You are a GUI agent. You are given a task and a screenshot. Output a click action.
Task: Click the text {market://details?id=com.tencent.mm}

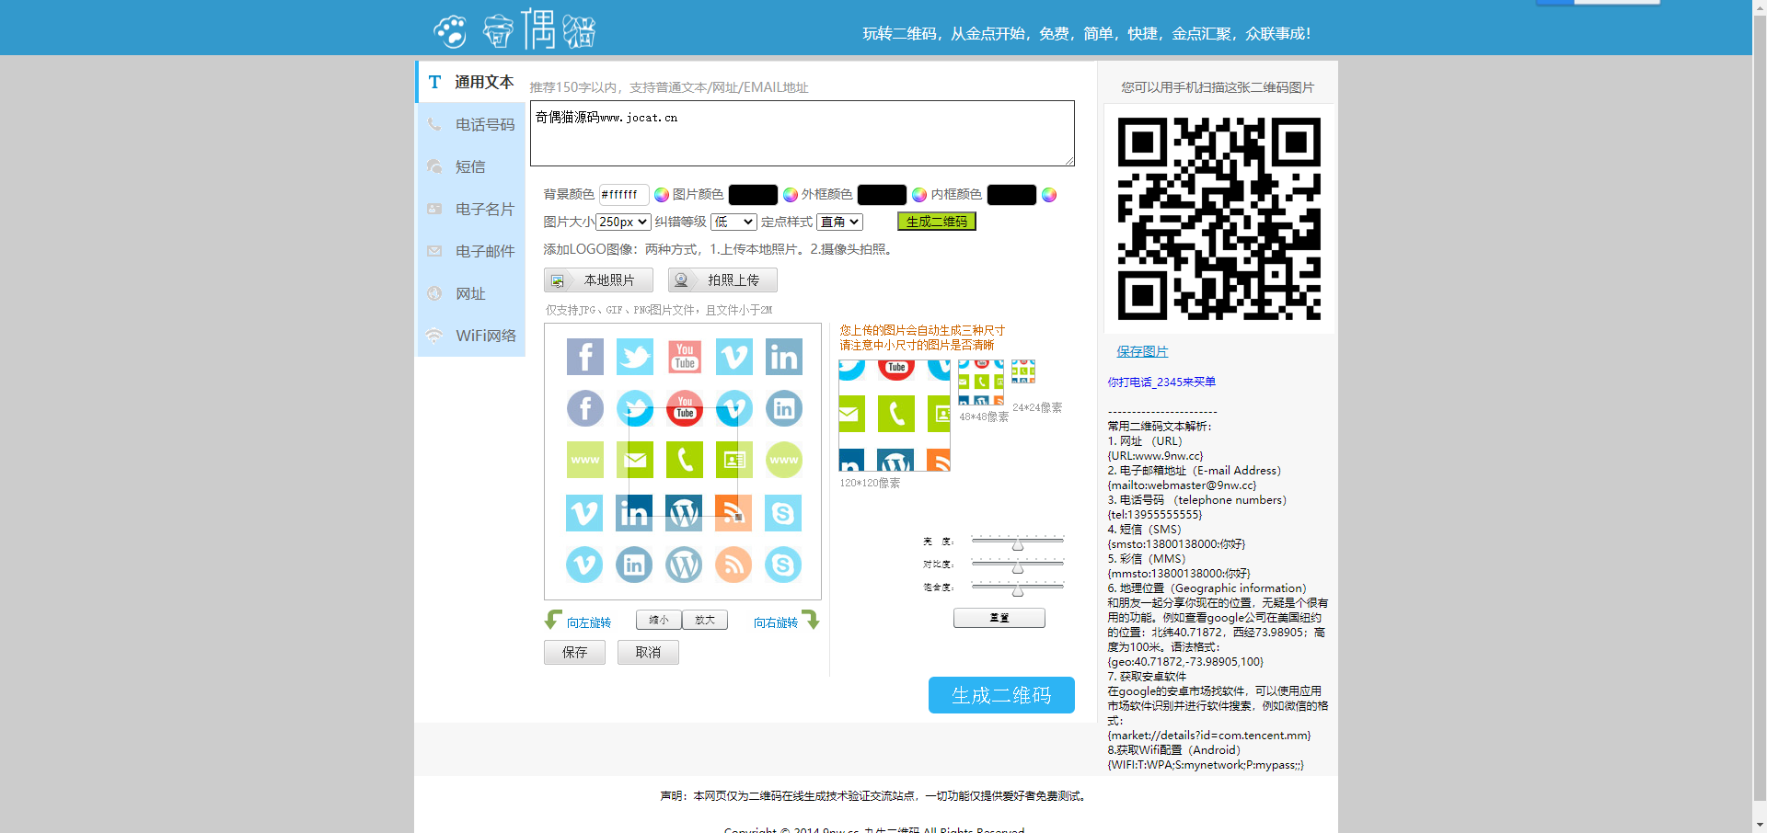(x=1209, y=736)
